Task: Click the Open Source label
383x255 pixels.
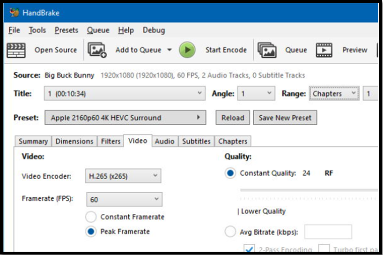Action: pyautogui.click(x=56, y=50)
